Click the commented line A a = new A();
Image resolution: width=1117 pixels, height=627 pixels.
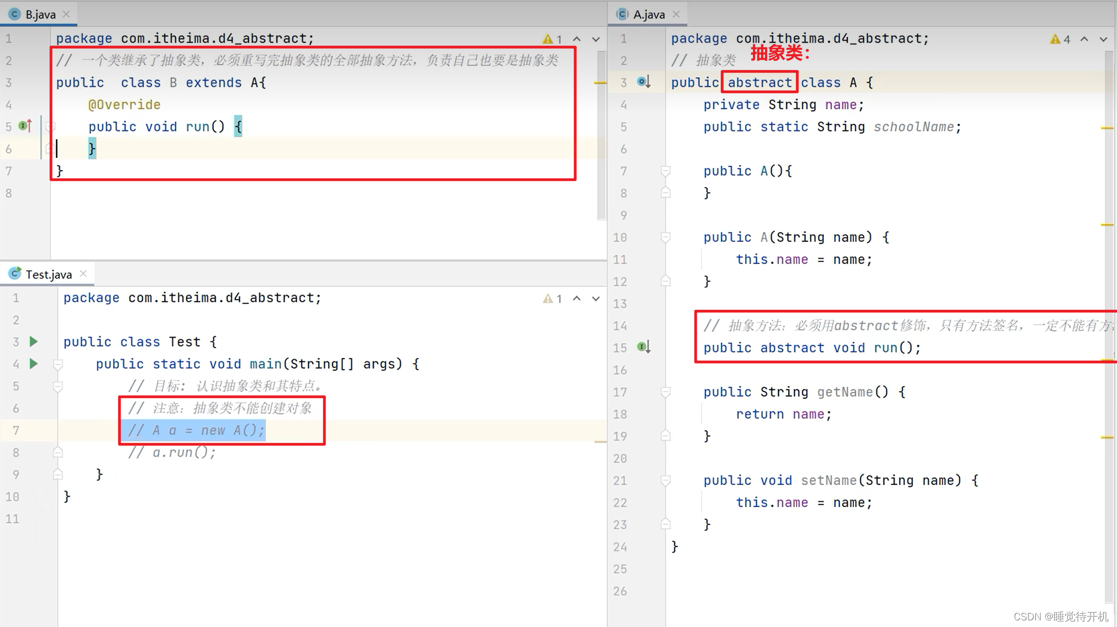[x=196, y=430]
